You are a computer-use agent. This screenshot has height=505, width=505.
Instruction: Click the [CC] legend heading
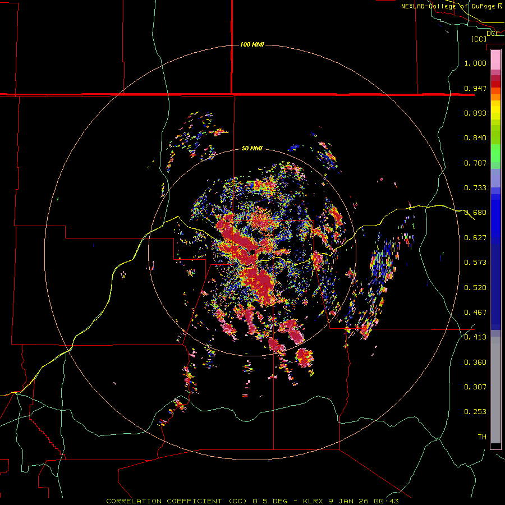[479, 39]
